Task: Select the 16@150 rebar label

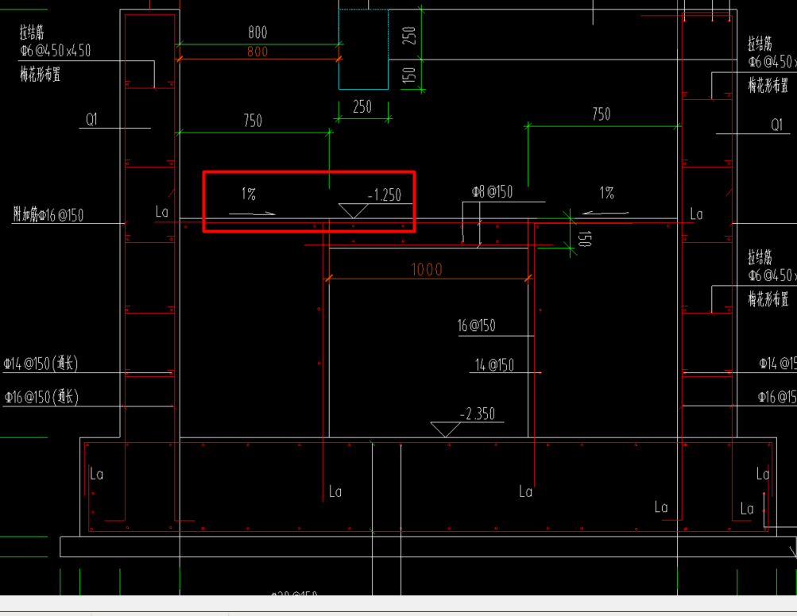Action: coord(476,325)
